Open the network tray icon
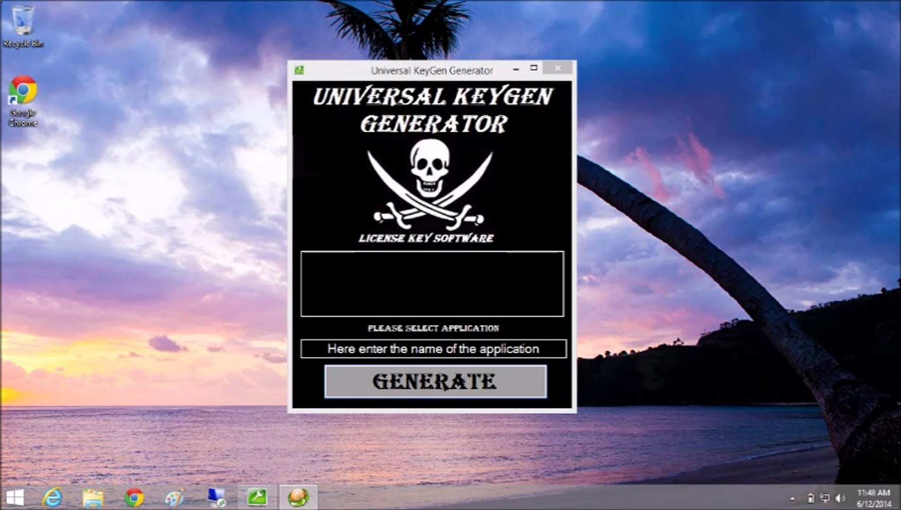 (825, 499)
